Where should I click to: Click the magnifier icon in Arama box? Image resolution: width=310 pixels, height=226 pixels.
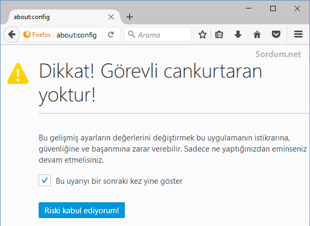pyautogui.click(x=131, y=34)
